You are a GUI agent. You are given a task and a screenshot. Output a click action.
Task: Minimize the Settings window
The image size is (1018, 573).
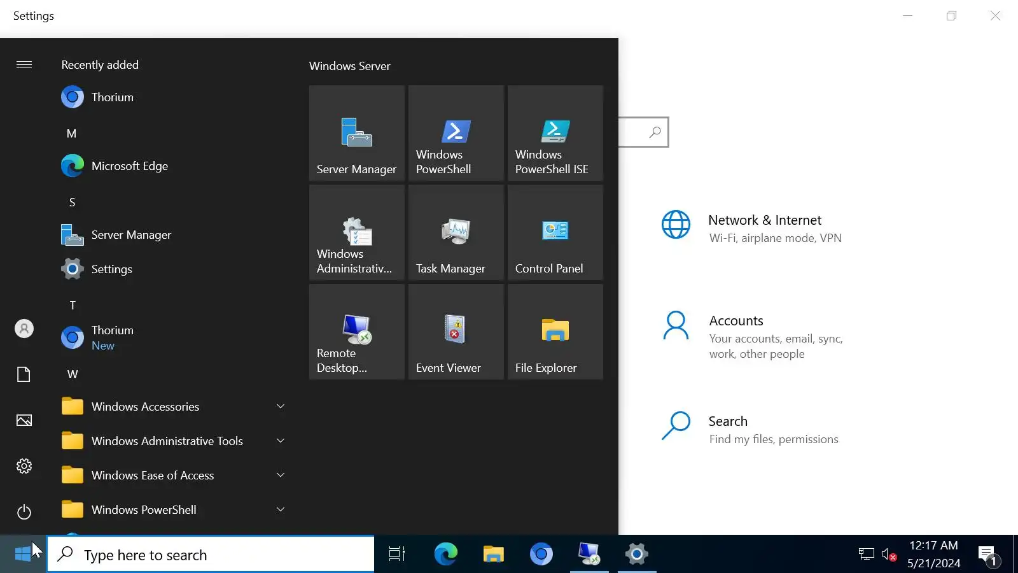pos(908,16)
